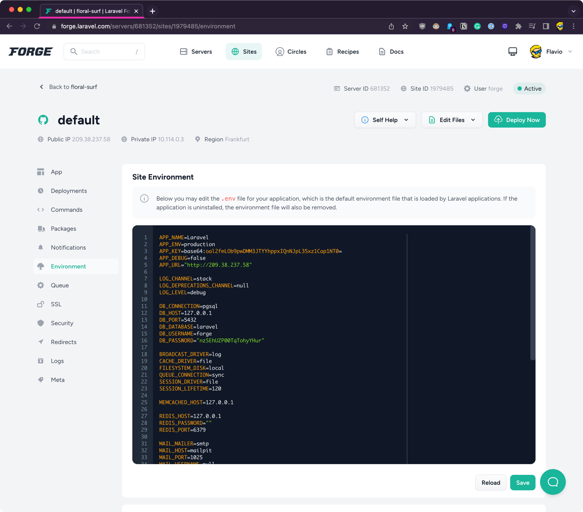
Task: Expand the Self Help dropdown
Action: (385, 120)
